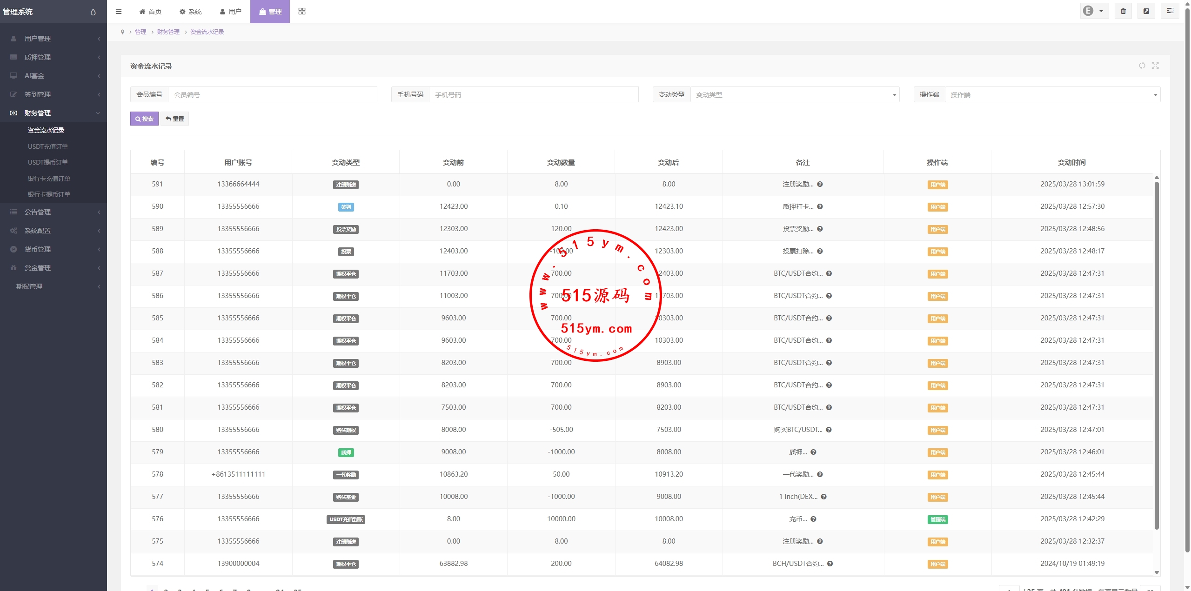Click the 重置 button
This screenshot has width=1191, height=591.
pos(175,119)
